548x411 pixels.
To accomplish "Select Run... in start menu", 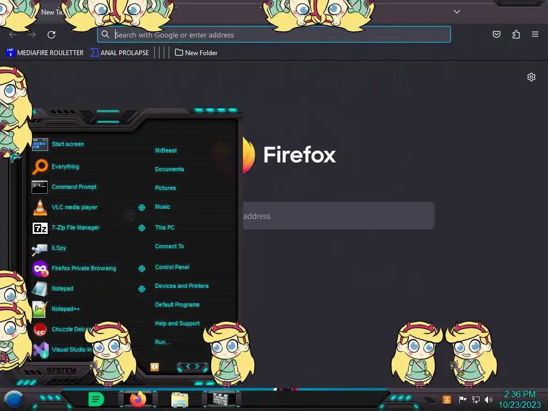I will tap(162, 342).
